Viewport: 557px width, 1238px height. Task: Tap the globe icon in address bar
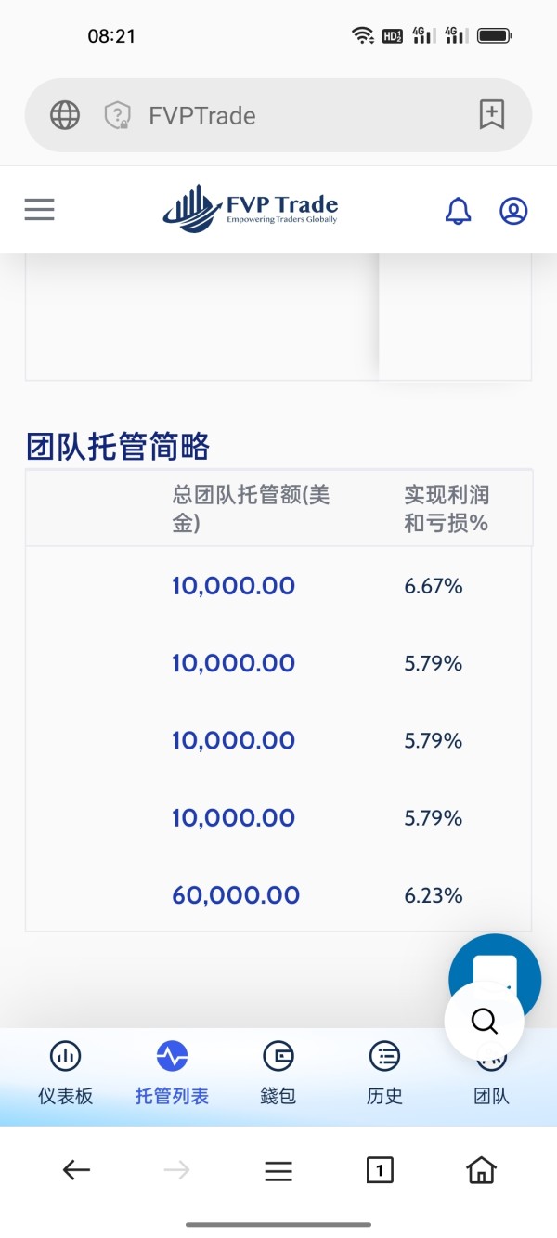pos(65,115)
